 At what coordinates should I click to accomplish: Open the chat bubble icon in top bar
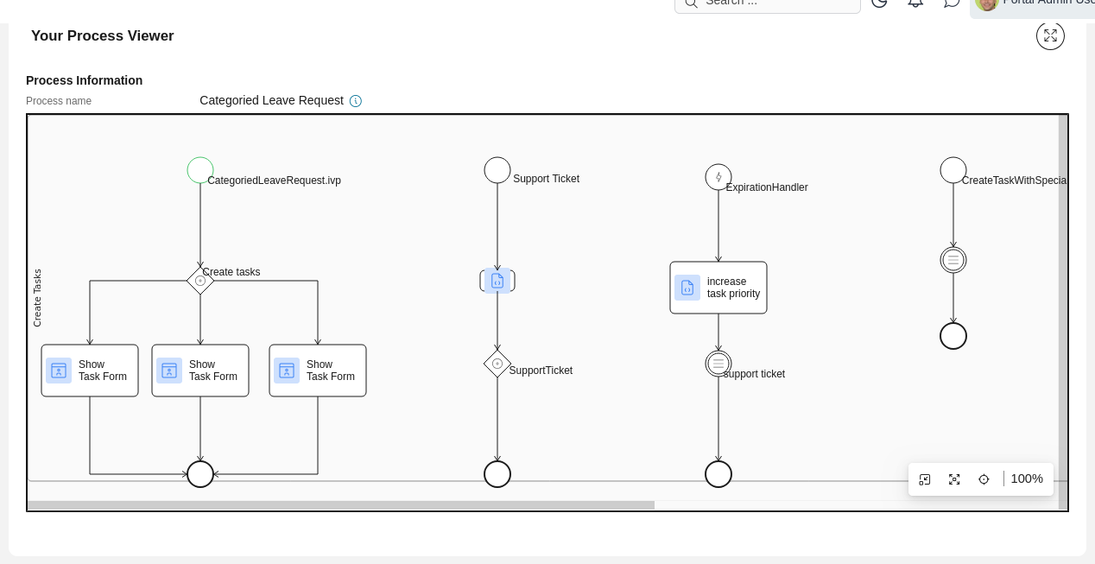click(x=953, y=3)
